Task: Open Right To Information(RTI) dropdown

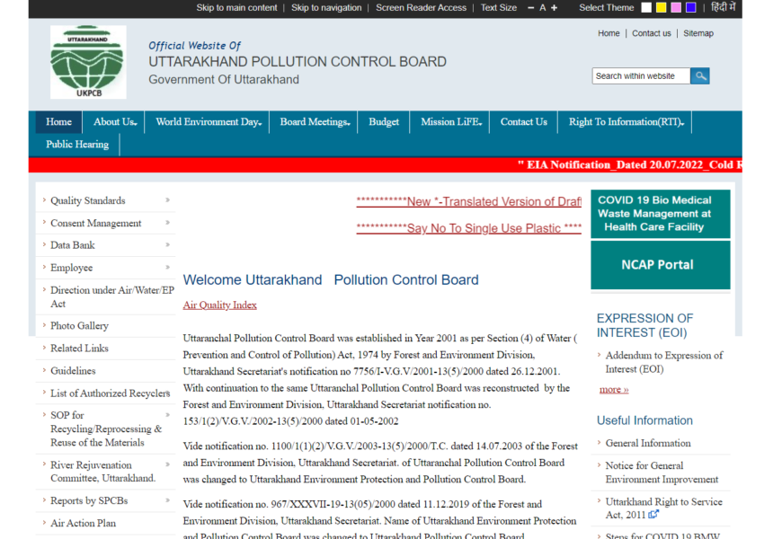Action: point(626,122)
